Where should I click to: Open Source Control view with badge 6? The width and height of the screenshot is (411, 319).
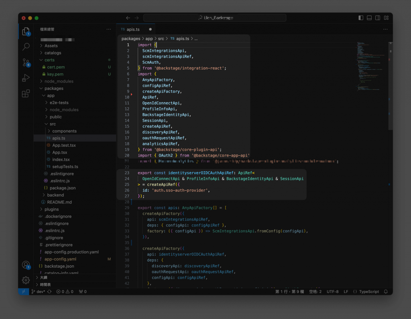[x=26, y=62]
